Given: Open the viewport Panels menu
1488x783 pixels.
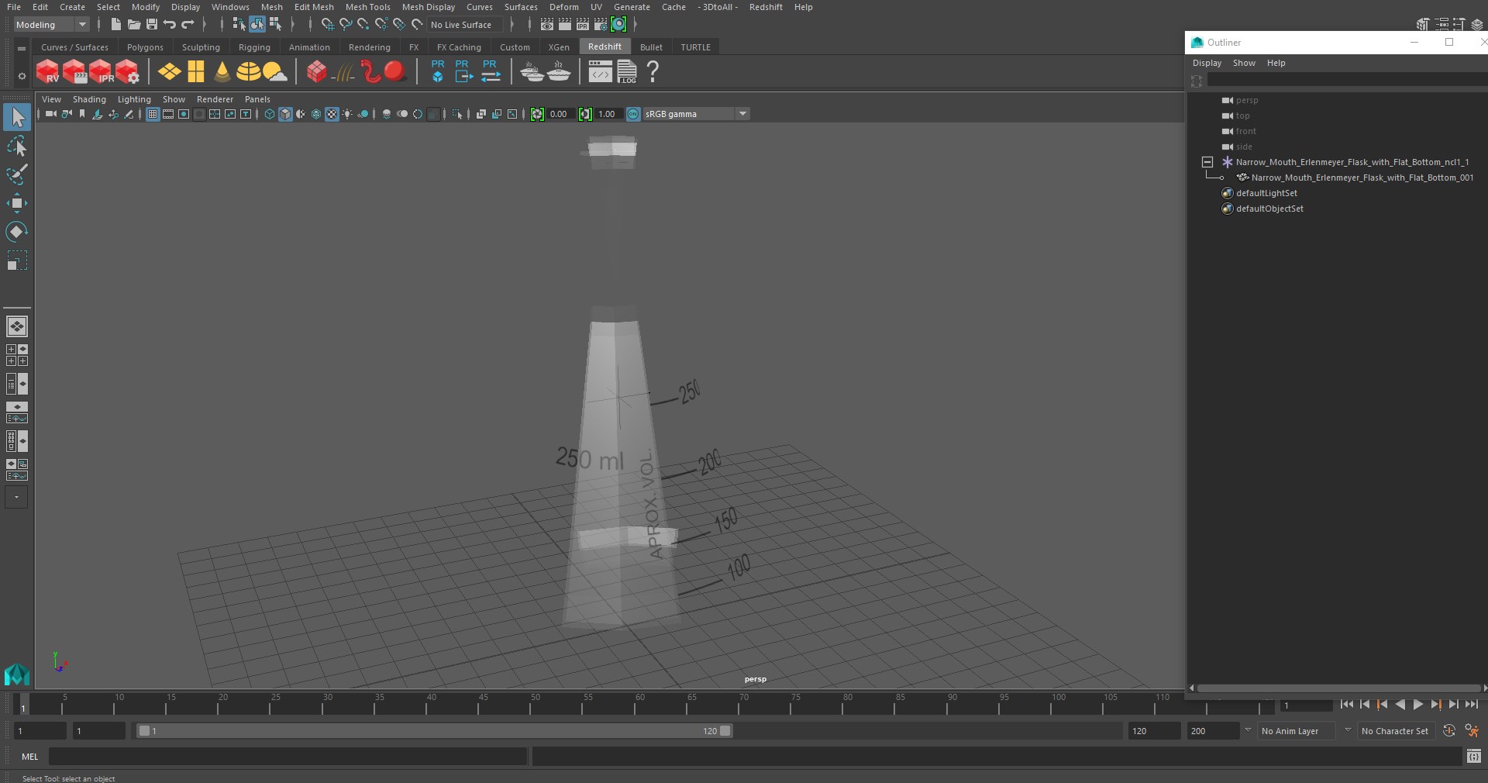Looking at the screenshot, I should [x=257, y=99].
